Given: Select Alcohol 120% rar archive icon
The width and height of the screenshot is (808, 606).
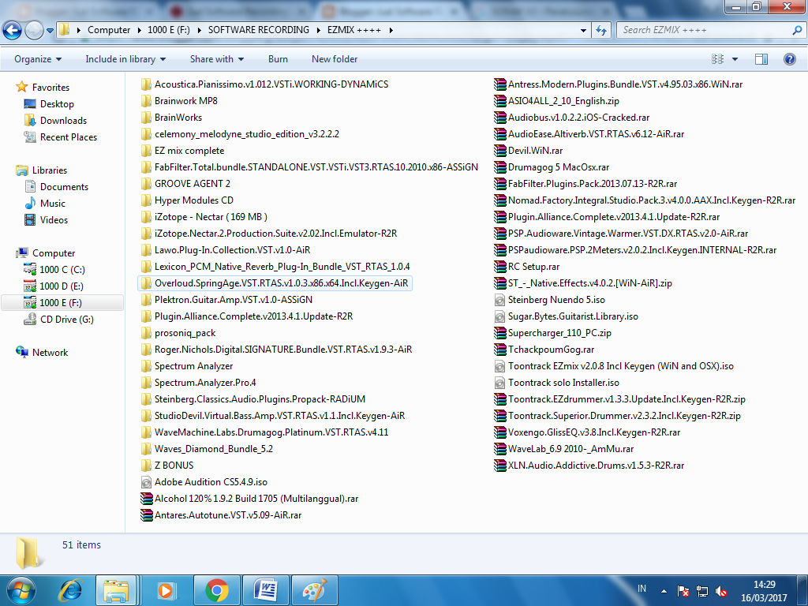Looking at the screenshot, I should tap(146, 499).
